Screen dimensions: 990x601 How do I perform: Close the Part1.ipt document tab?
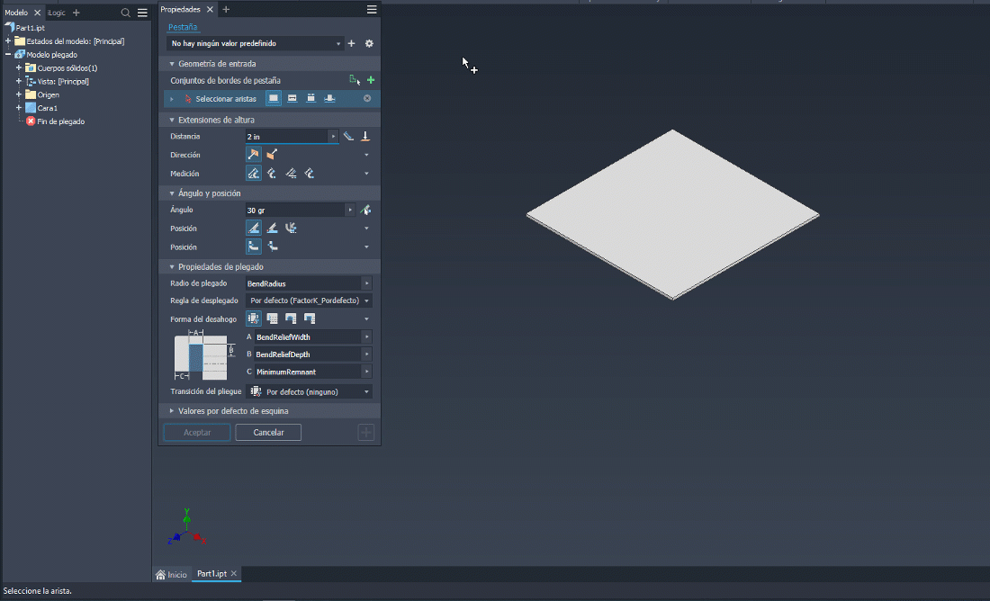(x=234, y=573)
